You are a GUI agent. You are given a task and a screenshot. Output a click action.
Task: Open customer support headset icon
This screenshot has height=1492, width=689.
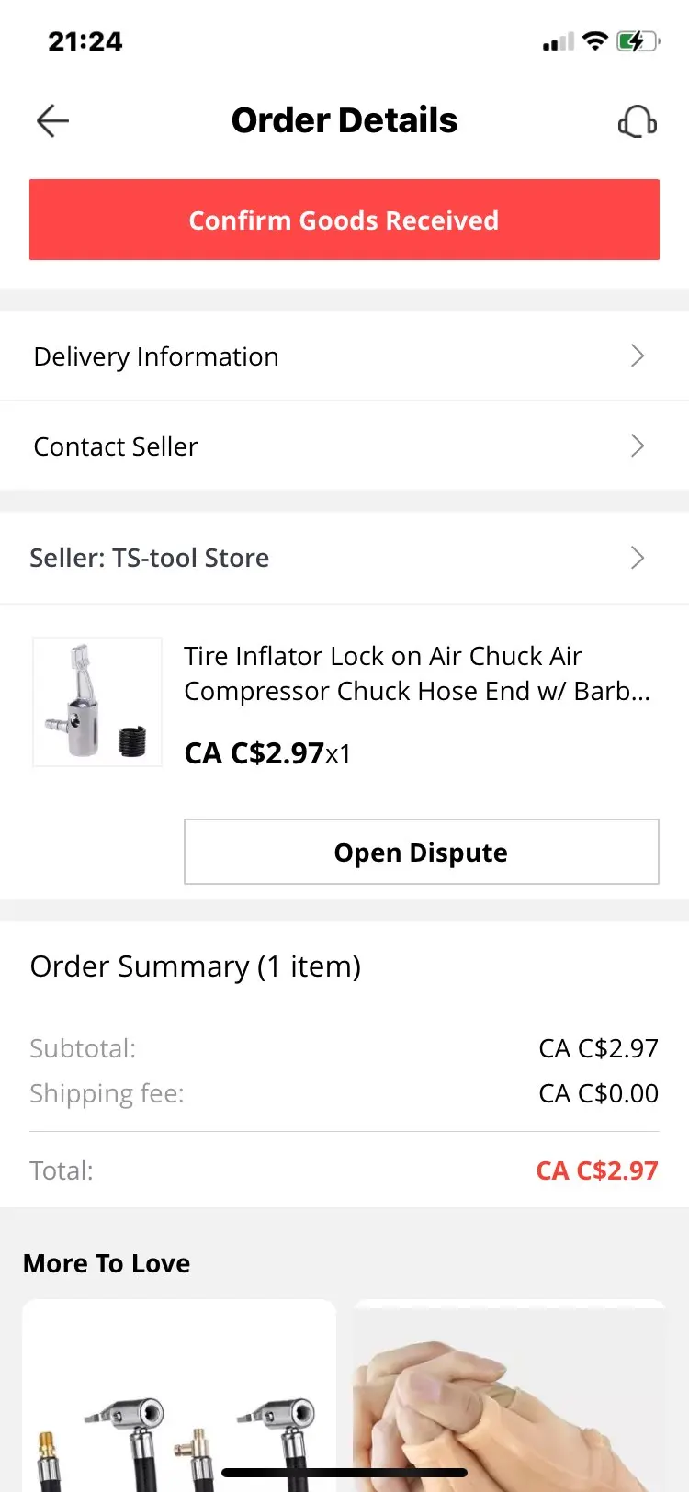637,121
